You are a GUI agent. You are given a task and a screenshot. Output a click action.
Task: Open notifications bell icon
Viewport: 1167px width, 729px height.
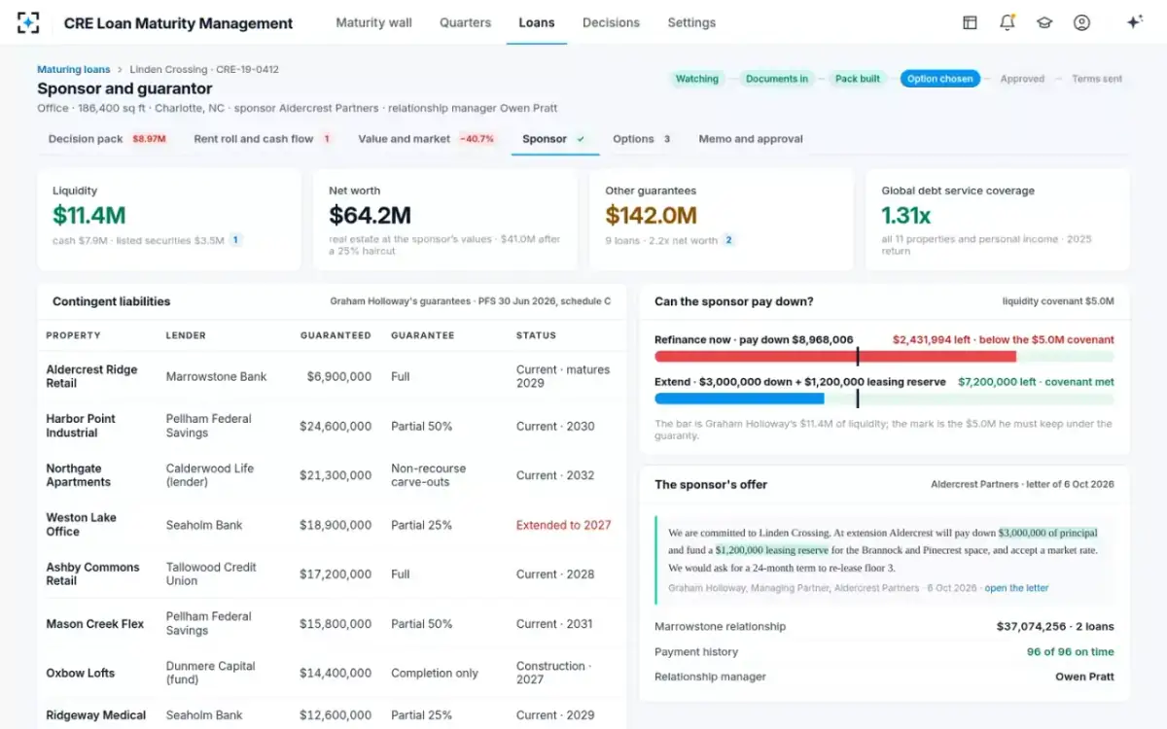click(x=1008, y=22)
